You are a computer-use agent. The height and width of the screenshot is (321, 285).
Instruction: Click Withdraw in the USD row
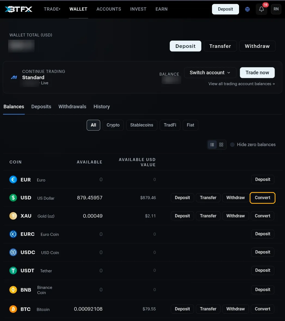coord(236,198)
